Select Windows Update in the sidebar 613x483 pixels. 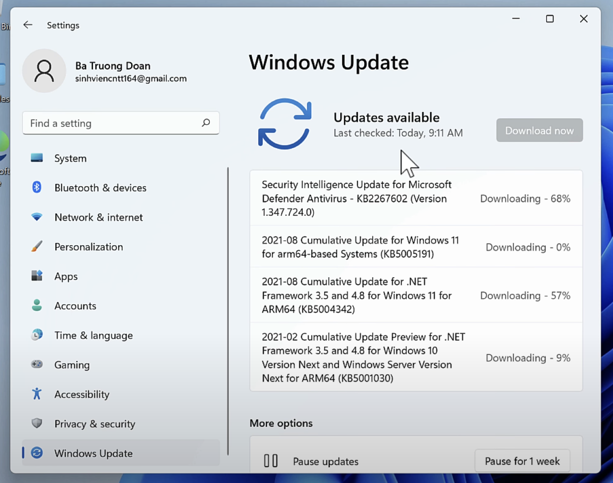coord(121,453)
